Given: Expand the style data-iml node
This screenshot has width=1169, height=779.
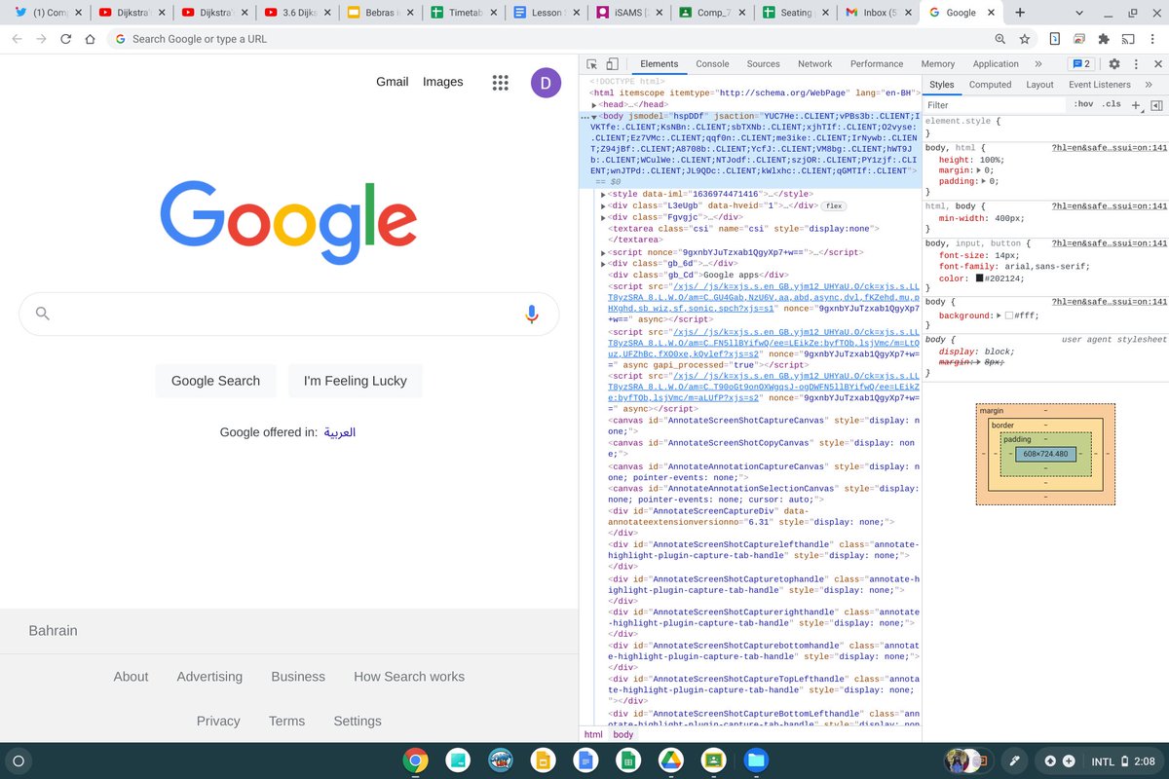Looking at the screenshot, I should (603, 195).
